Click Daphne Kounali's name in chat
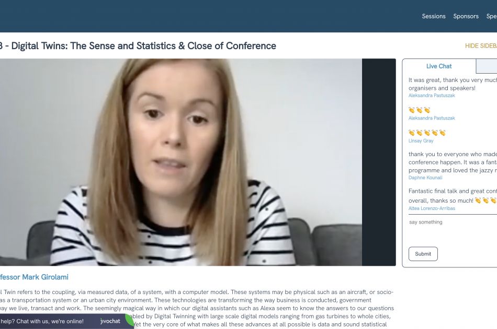Screen dimensions: 497x329 [x=425, y=178]
